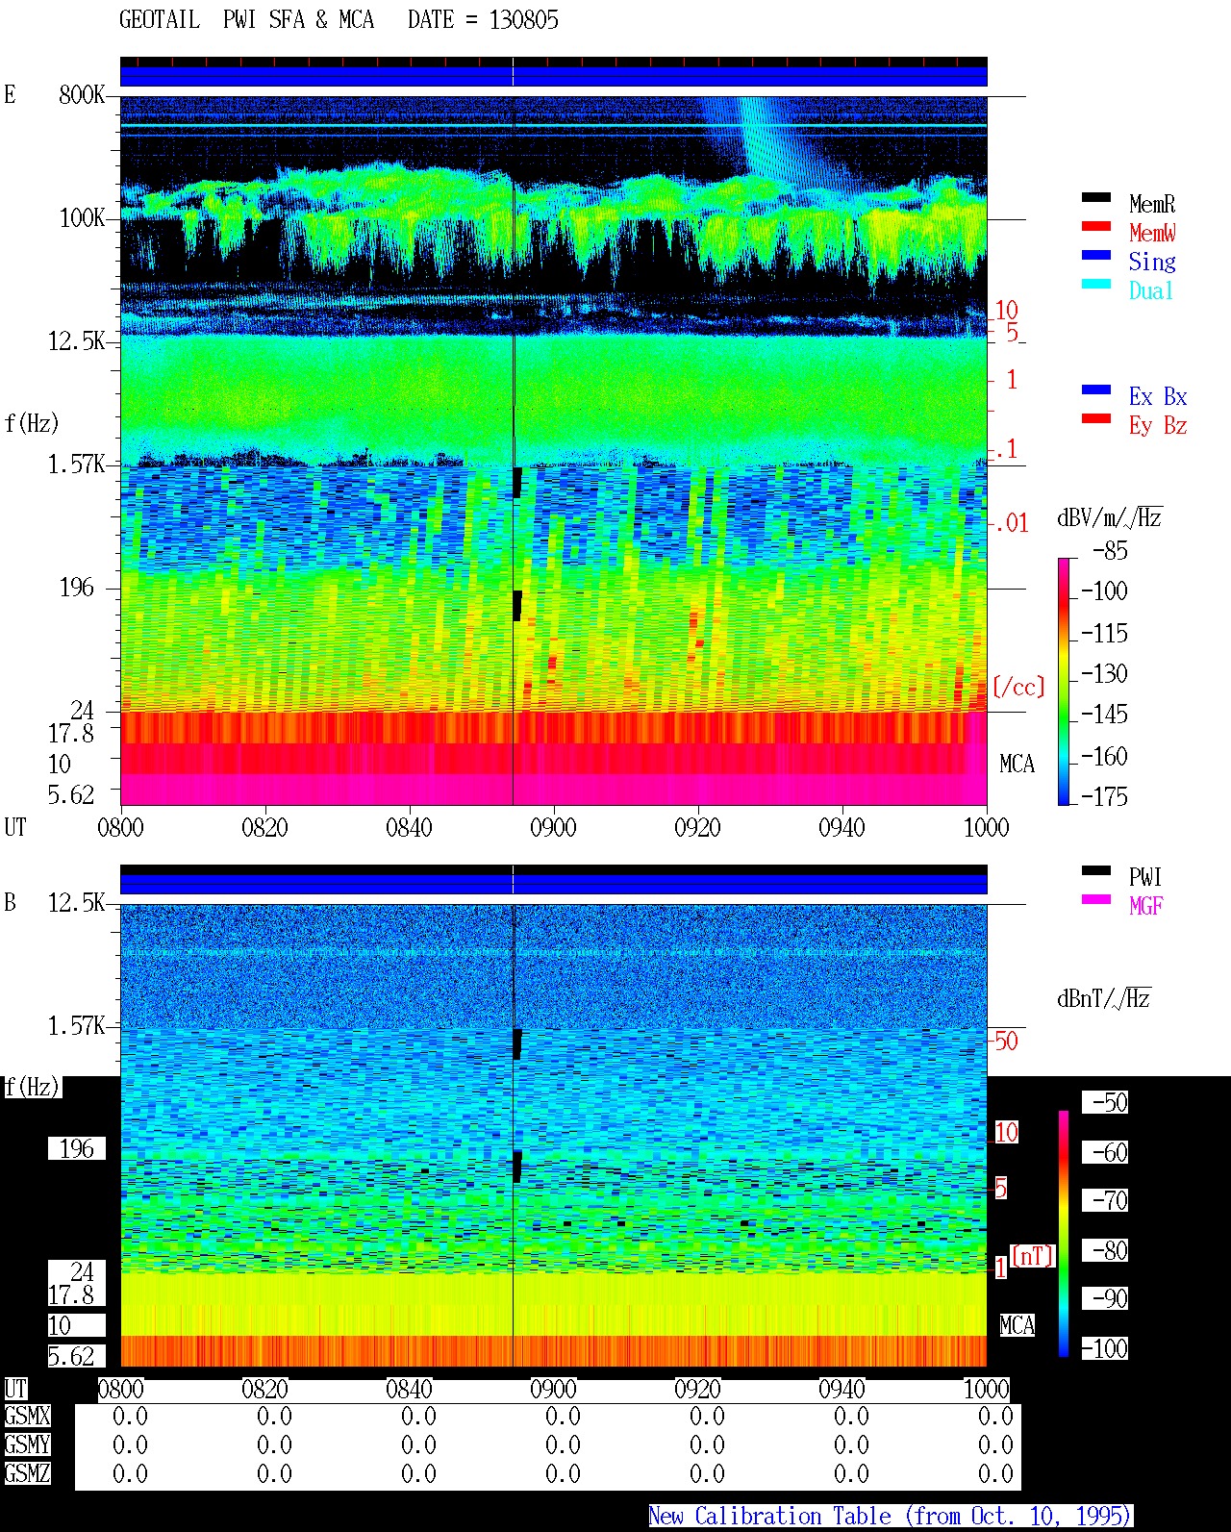
Task: Click the red MemW legend swatch
Action: pos(1096,227)
